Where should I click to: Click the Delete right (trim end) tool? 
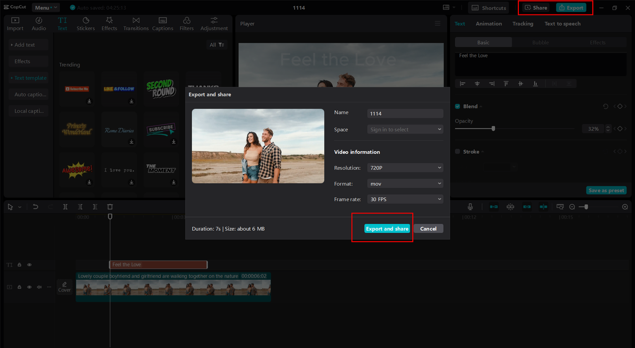coord(95,207)
